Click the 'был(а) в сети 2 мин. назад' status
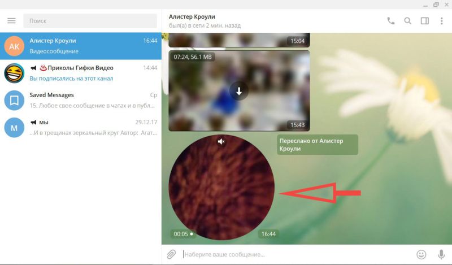452x265 pixels. [x=205, y=25]
